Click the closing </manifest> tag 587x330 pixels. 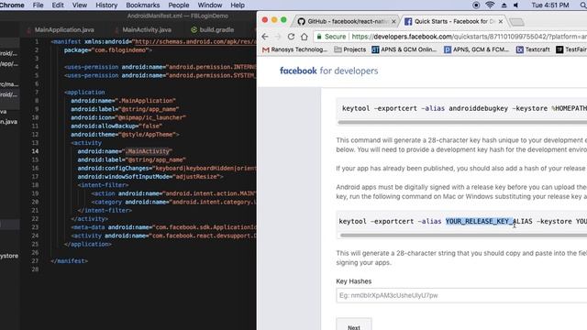point(70,260)
